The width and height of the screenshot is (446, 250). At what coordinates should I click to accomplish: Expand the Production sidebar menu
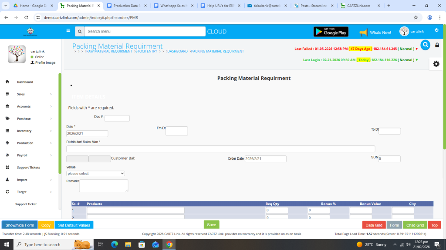click(x=28, y=143)
